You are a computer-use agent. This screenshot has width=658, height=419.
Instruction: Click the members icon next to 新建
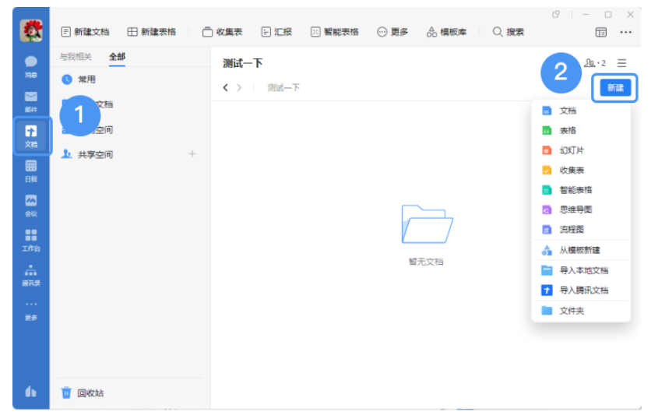click(x=589, y=63)
